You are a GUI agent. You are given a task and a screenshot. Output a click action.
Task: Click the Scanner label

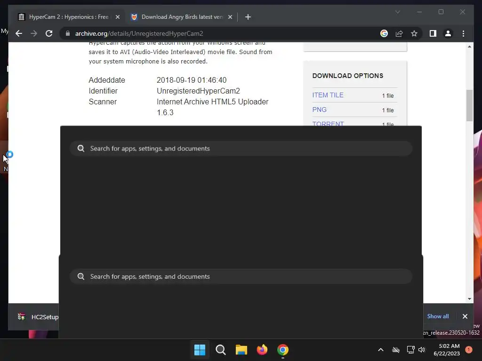pyautogui.click(x=103, y=102)
